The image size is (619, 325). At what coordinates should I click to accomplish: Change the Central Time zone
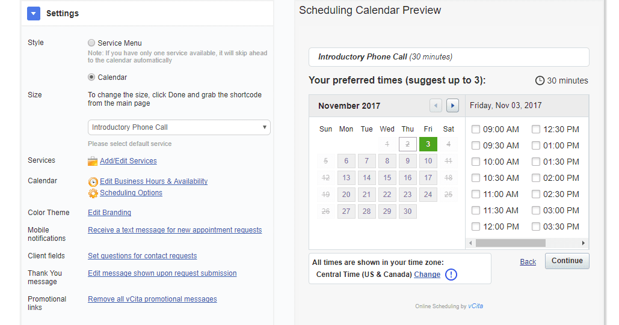click(x=427, y=275)
